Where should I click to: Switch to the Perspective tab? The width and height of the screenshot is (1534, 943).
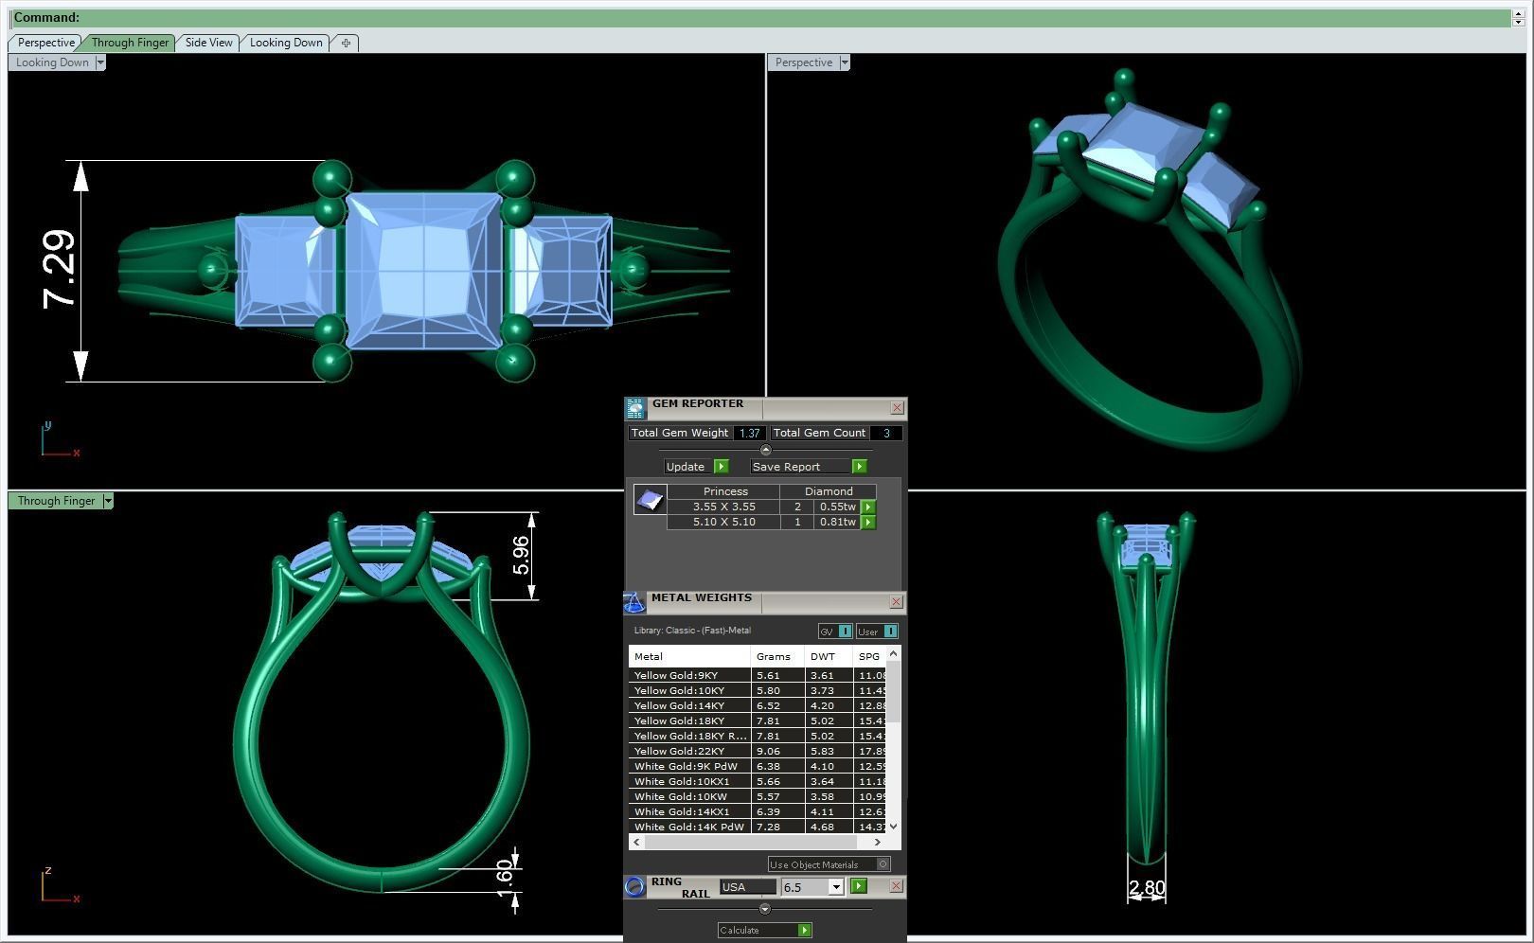45,43
